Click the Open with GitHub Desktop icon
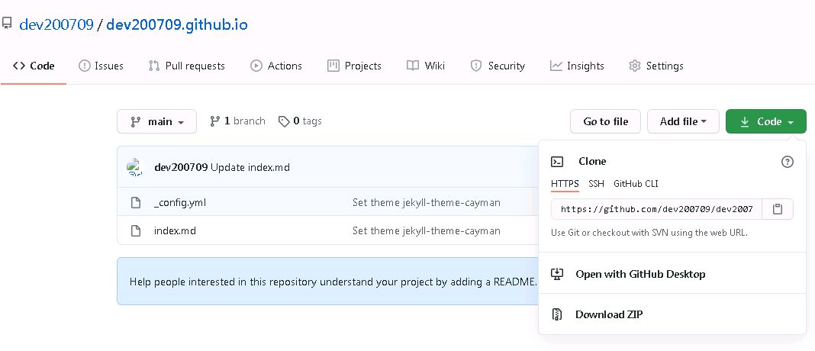815x351 pixels. (557, 274)
